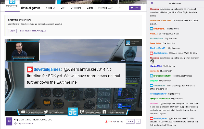Collapse the left sidebar arrow
The height and width of the screenshot is (129, 204).
(x=2, y=3)
